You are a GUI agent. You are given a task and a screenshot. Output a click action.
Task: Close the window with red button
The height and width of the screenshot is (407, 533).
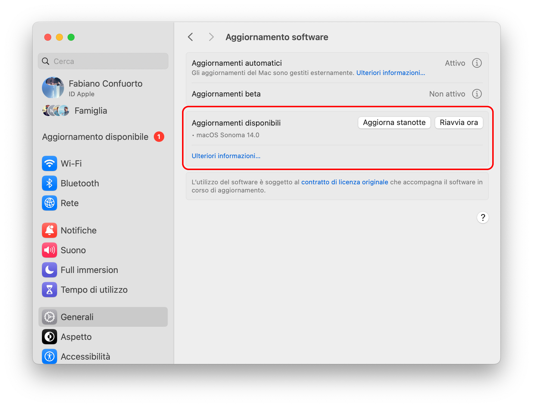48,37
